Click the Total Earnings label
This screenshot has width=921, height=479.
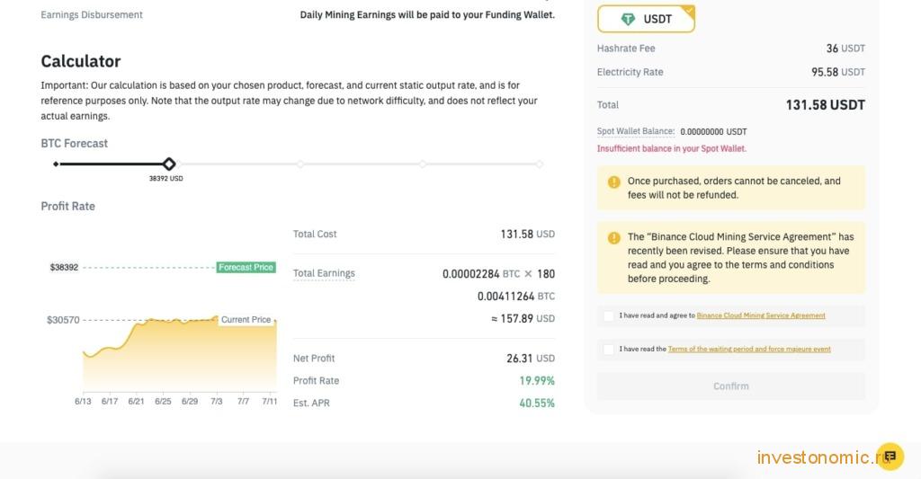[324, 273]
